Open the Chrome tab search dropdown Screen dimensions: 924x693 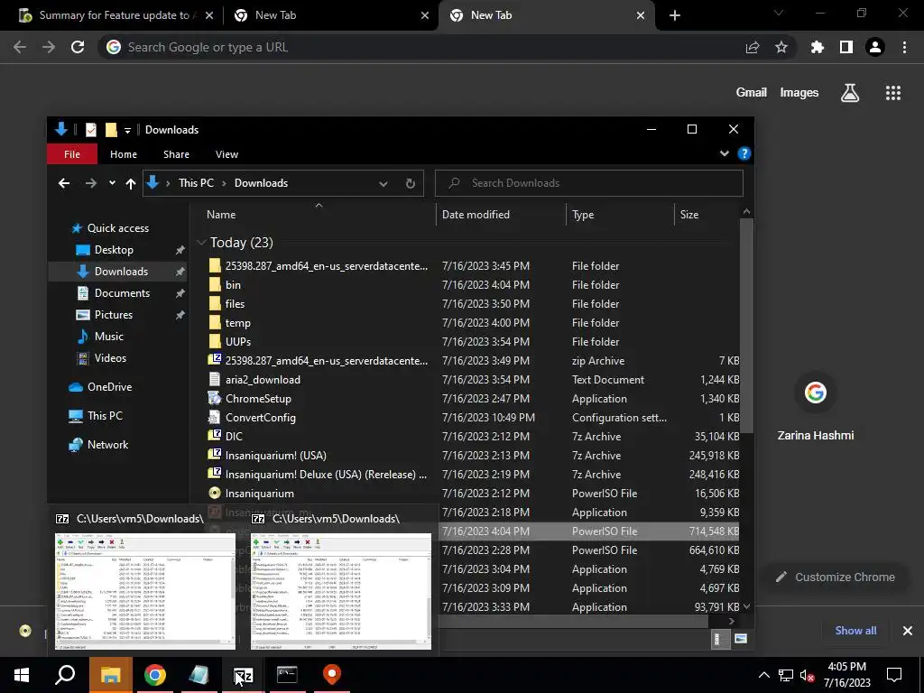click(779, 13)
